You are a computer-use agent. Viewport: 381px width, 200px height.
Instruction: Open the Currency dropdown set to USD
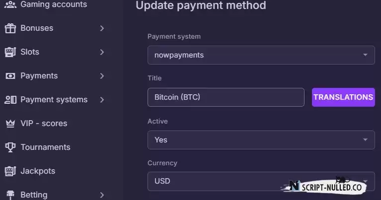click(261, 181)
